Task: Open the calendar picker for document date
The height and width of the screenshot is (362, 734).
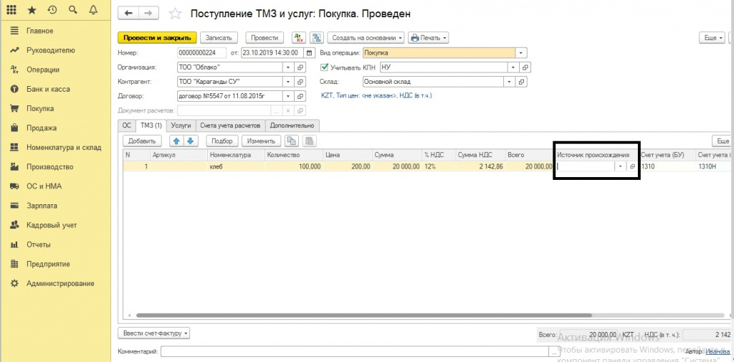Action: (310, 53)
